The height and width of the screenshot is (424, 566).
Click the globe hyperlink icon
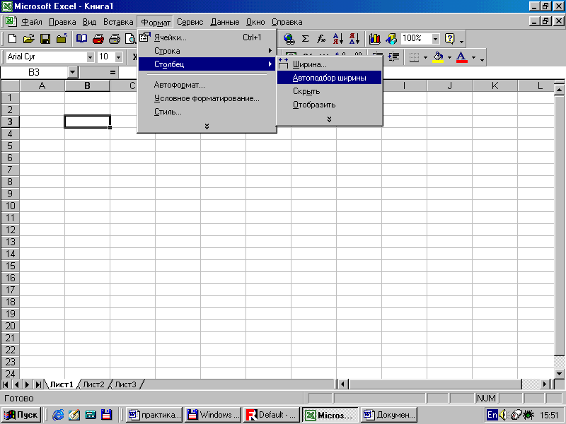point(289,39)
